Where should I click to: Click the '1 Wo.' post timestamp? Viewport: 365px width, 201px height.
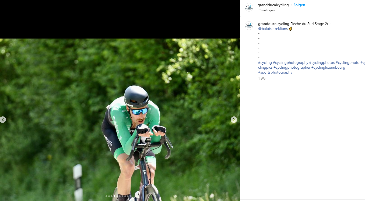(262, 79)
